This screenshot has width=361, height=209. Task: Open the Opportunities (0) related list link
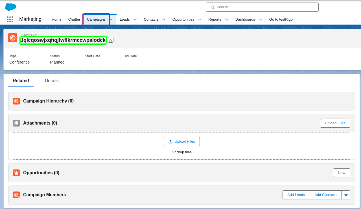(x=41, y=173)
